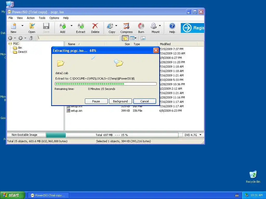Select the DirectX folder in tree
The height and width of the screenshot is (199, 266).
point(23,52)
